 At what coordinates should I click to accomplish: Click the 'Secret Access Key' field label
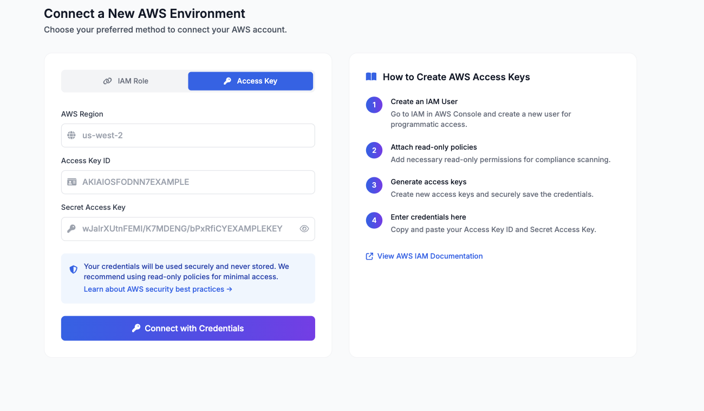93,208
